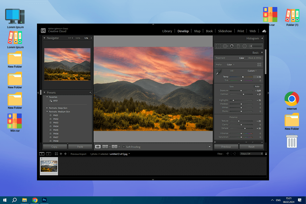
Task: Select the Crop Overlay tool icon
Action: (218, 46)
